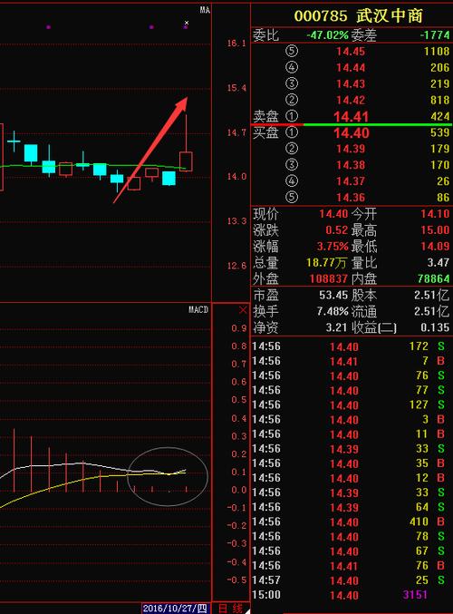Image resolution: width=453 pixels, height=614 pixels.
Task: Click the 410 B trade row
Action: click(352, 521)
